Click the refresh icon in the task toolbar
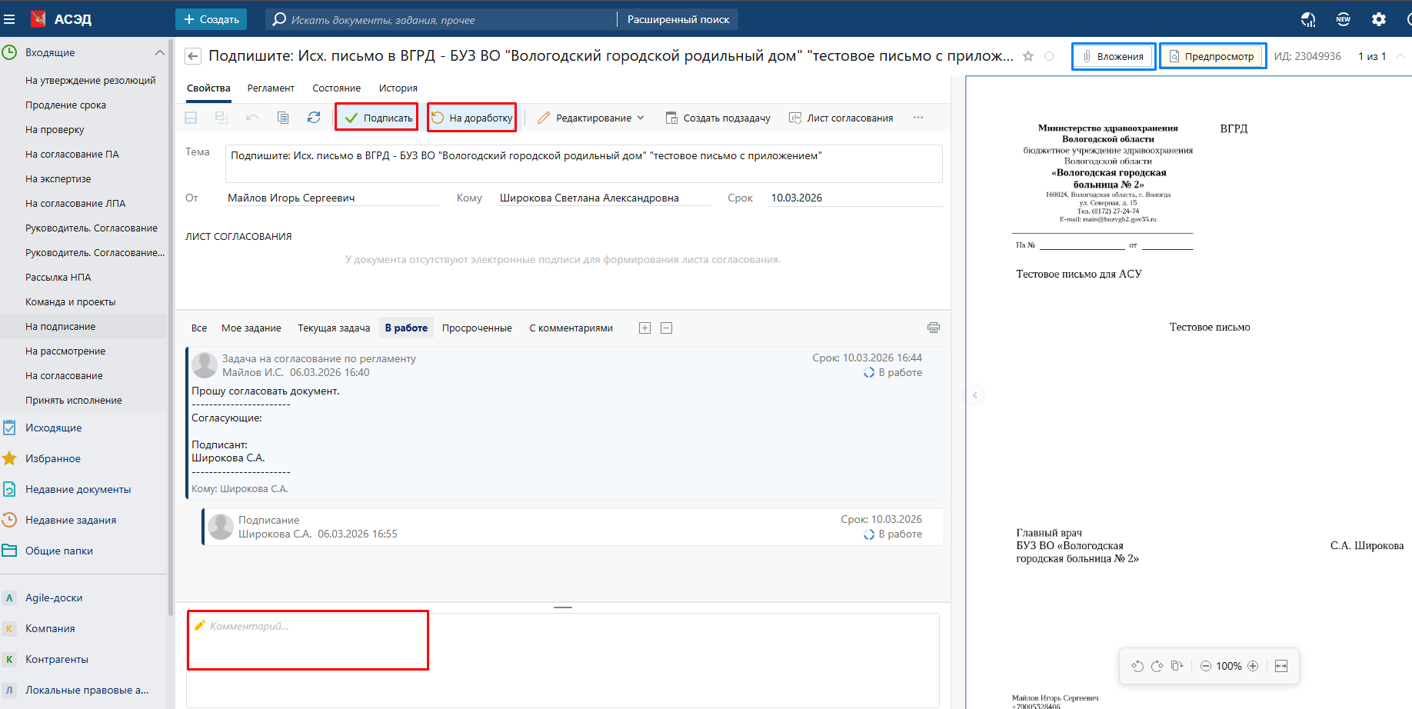The image size is (1412, 709). 314,118
